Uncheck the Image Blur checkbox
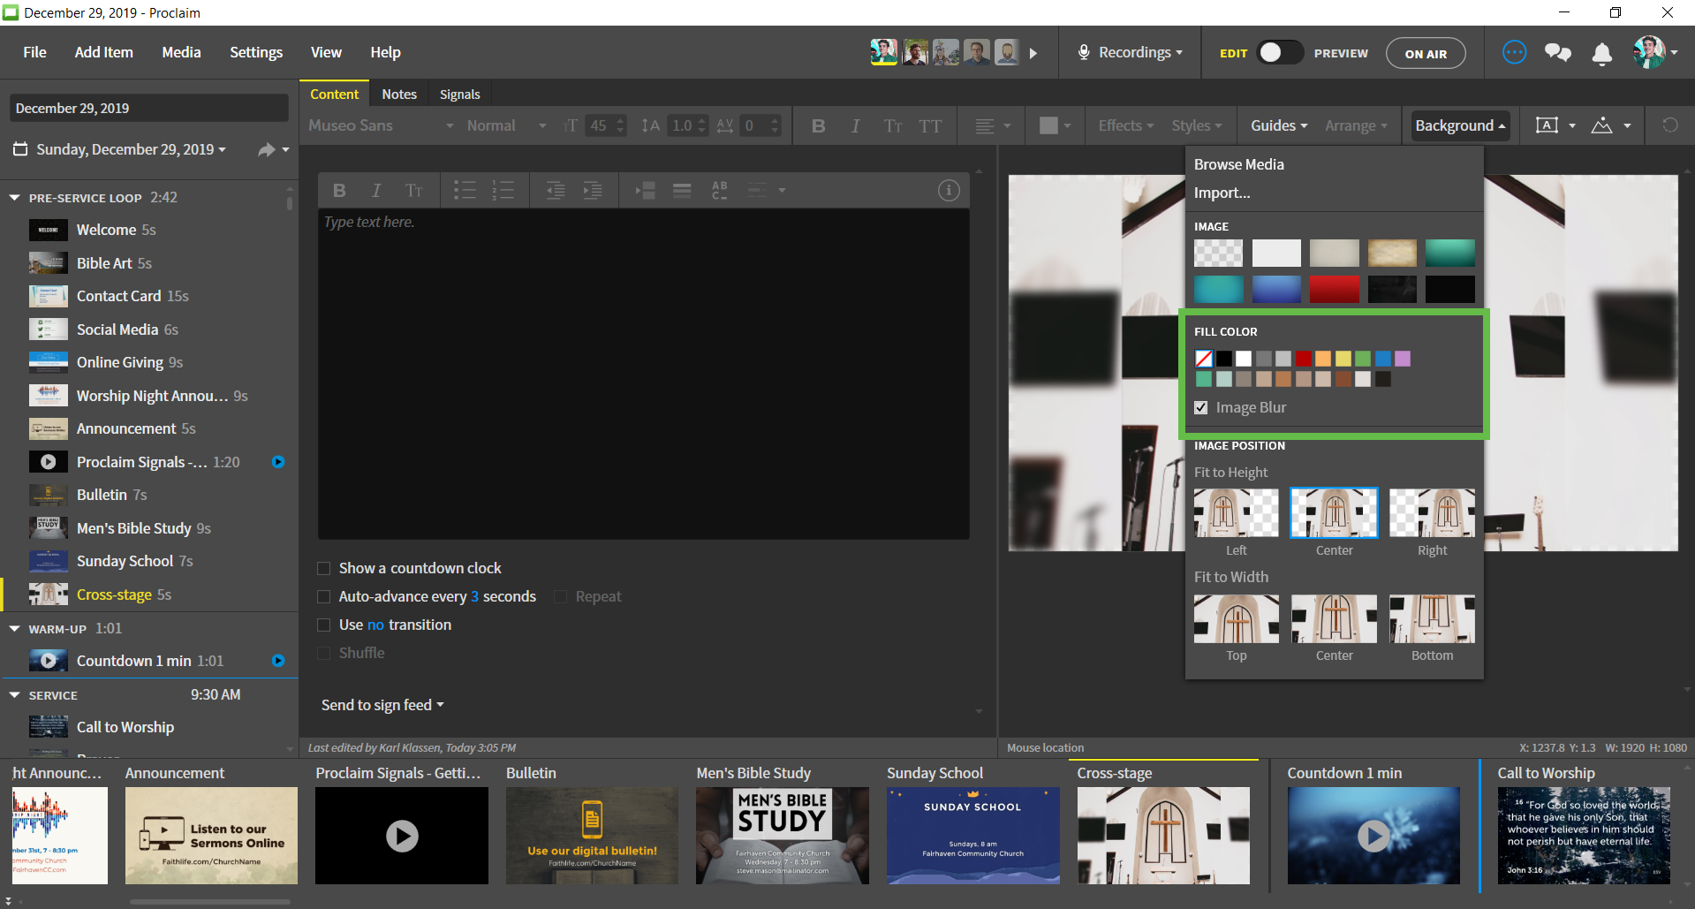 click(1201, 407)
